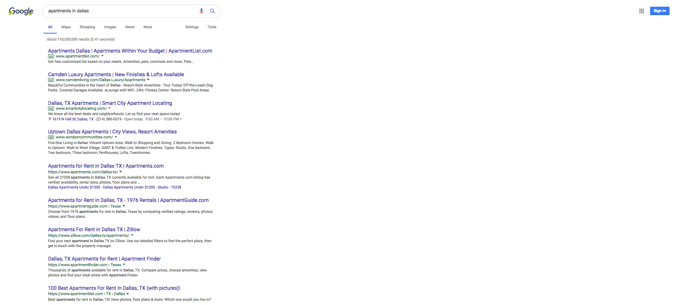Open Uptown Dallas Apartments ad link
Screen dimensions: 678x305
(112, 132)
